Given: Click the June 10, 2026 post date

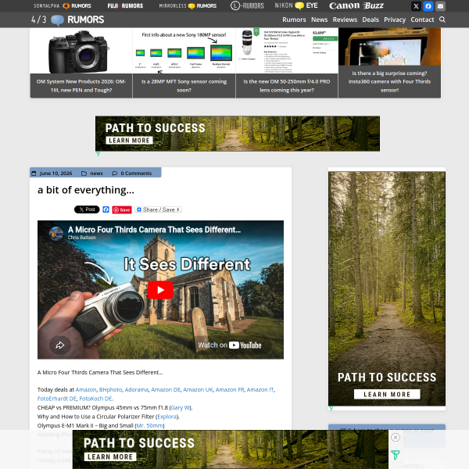Looking at the screenshot, I should point(55,174).
